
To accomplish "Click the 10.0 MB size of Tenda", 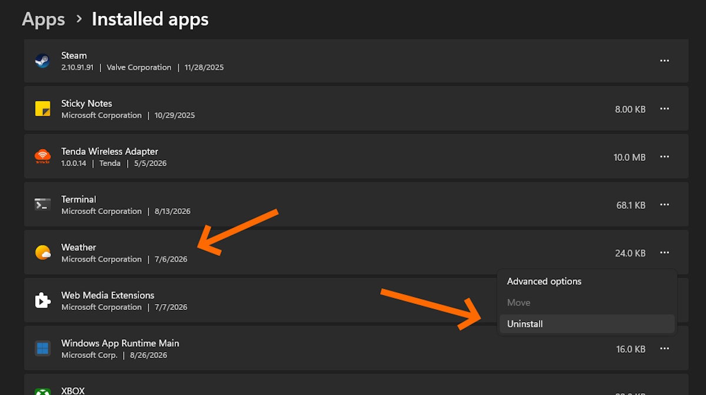I will (x=630, y=157).
